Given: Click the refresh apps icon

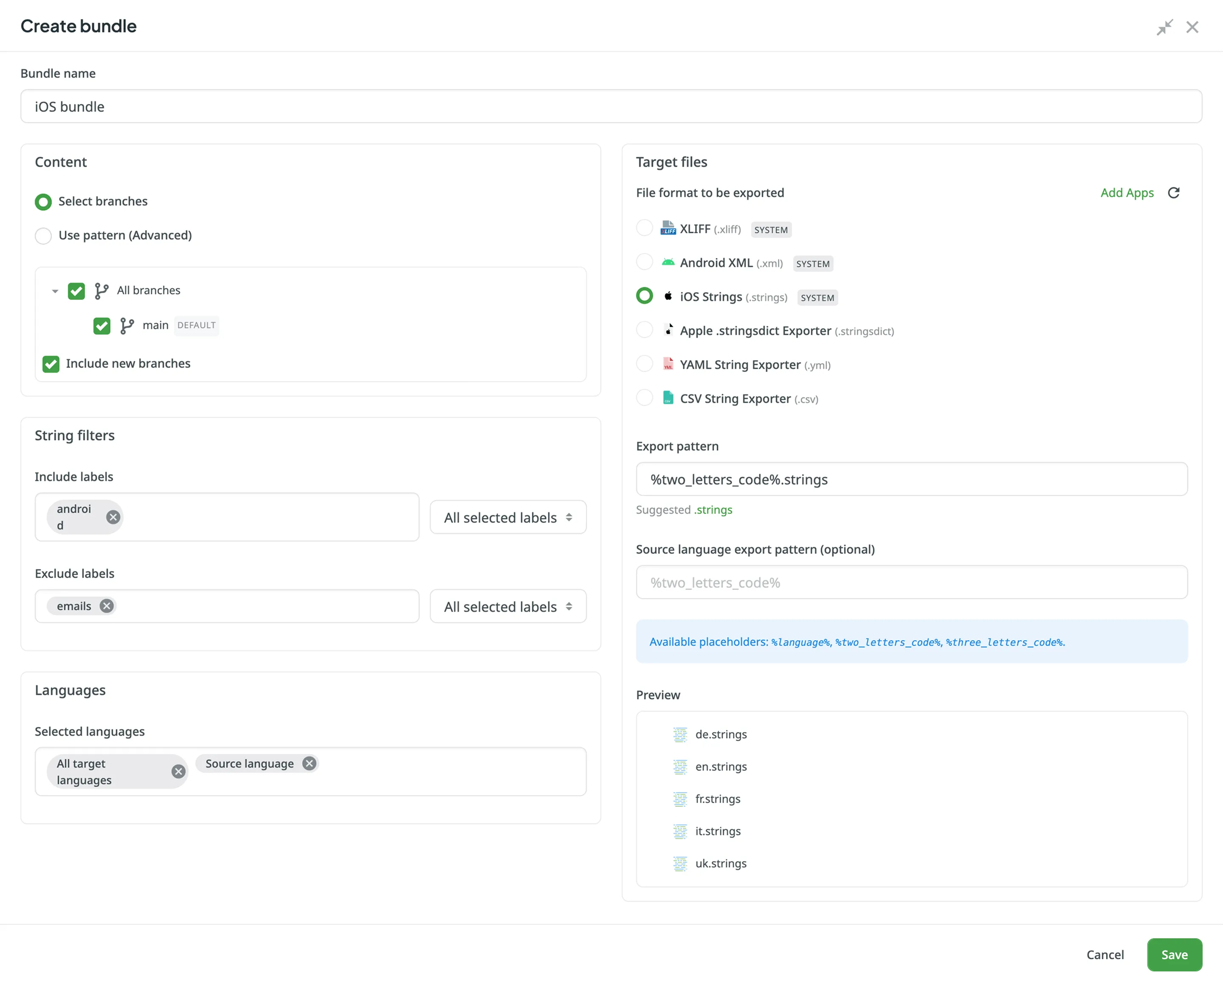Looking at the screenshot, I should (1174, 193).
